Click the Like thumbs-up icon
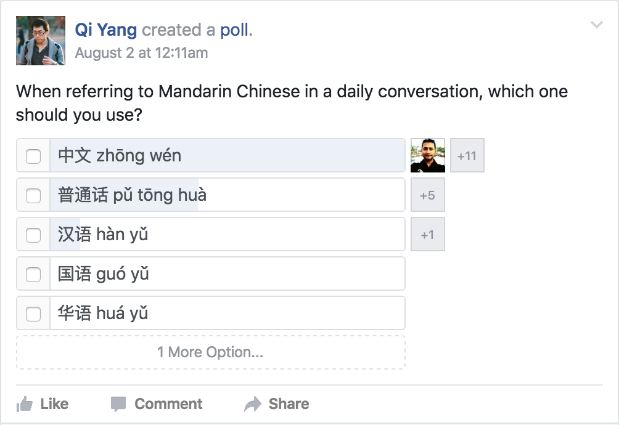 pyautogui.click(x=25, y=403)
